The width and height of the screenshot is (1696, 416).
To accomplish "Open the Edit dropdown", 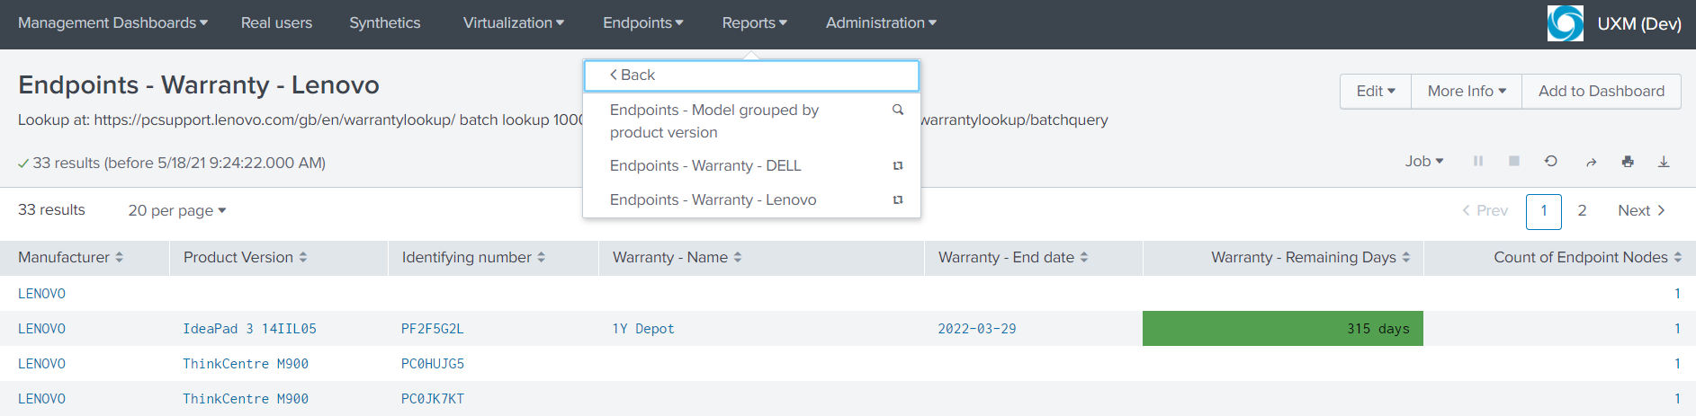I will pyautogui.click(x=1375, y=91).
